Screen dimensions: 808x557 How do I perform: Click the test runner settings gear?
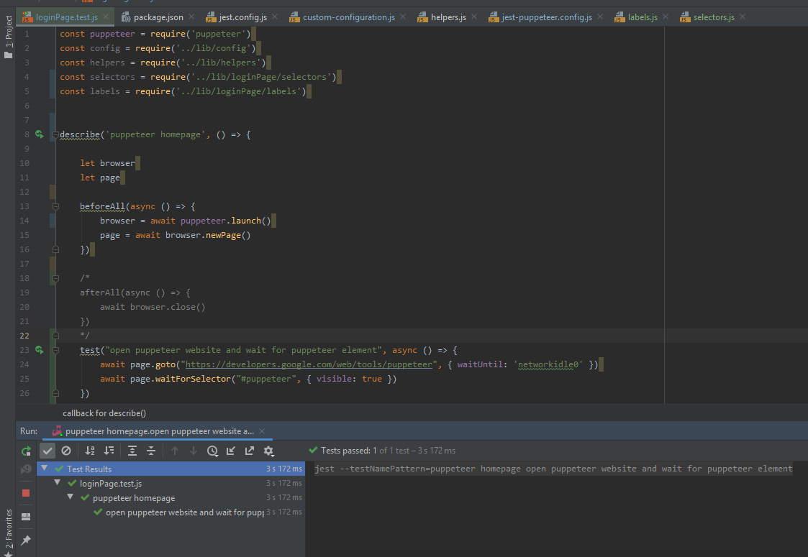[268, 451]
